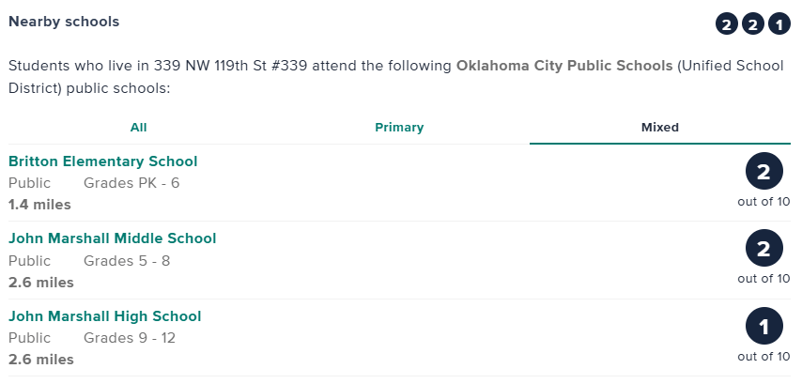
Task: Click the Grades 5 - 8 label
Action: click(x=127, y=261)
